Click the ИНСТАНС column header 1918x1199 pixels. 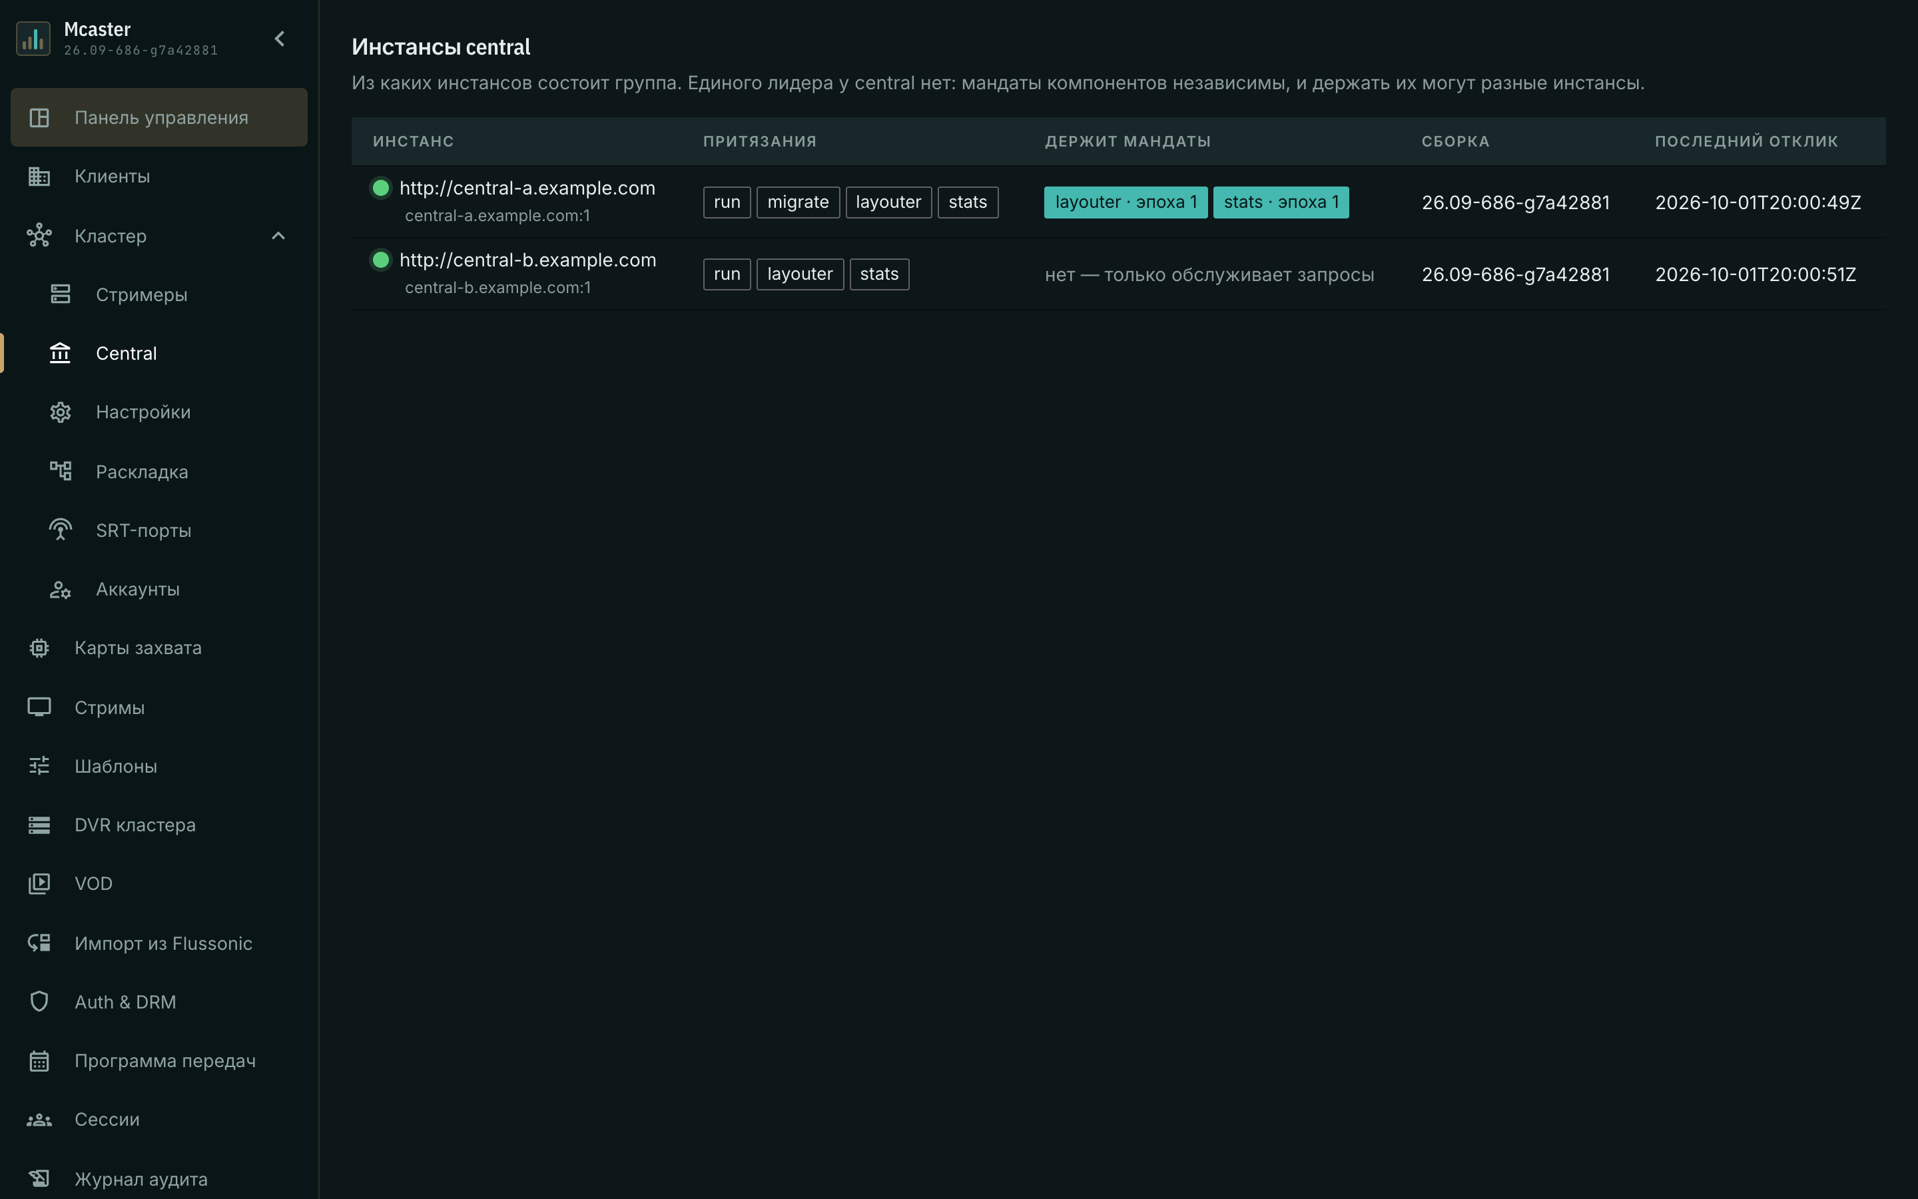point(413,141)
